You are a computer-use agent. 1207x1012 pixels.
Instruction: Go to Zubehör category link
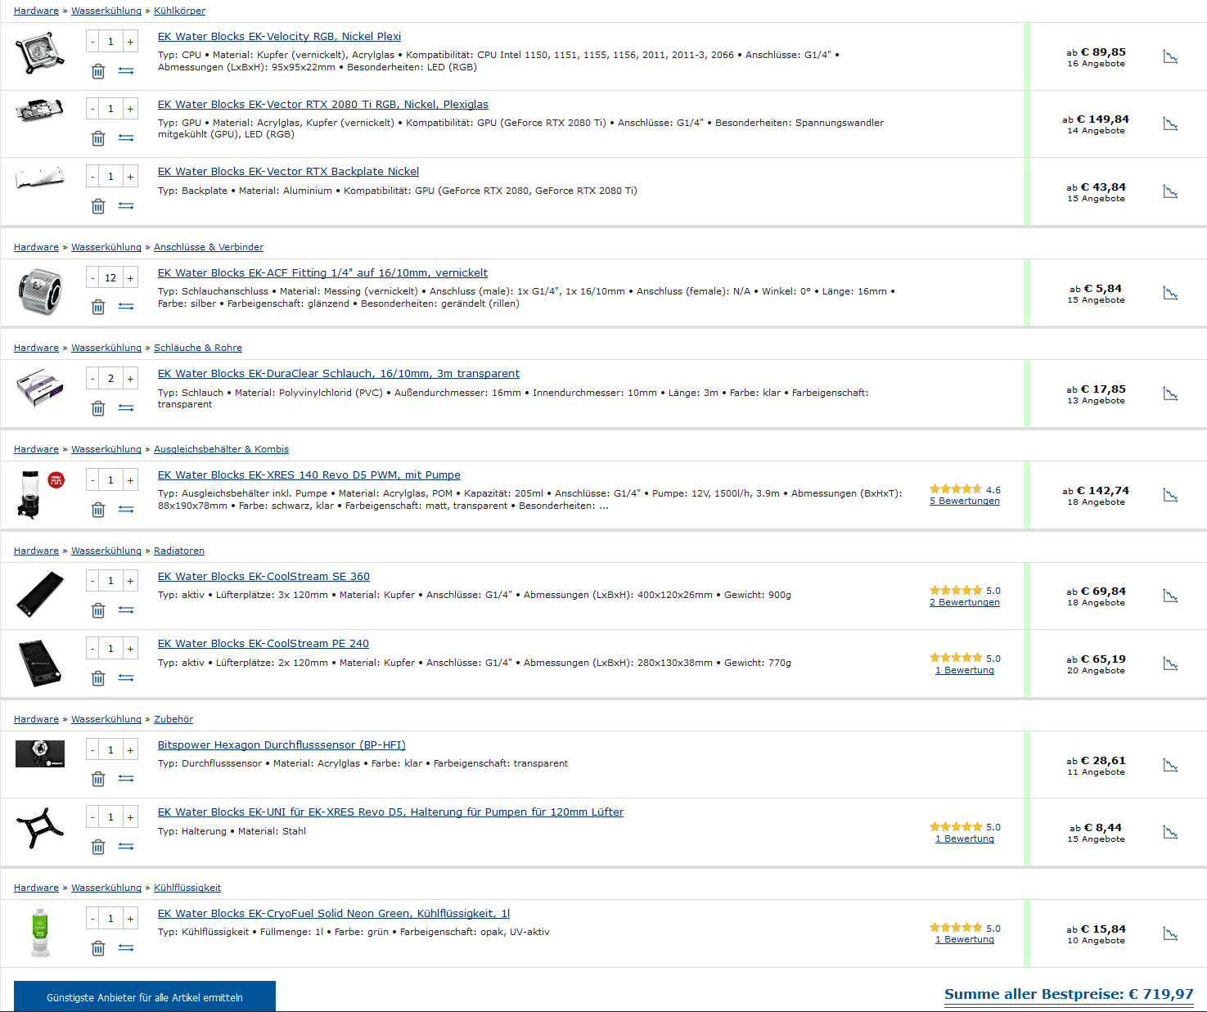click(173, 719)
